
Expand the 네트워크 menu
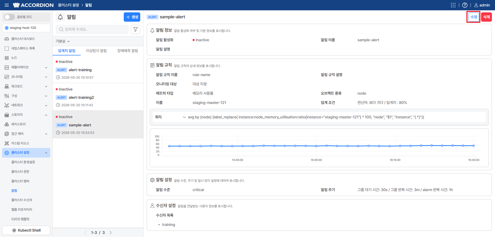tap(26, 105)
